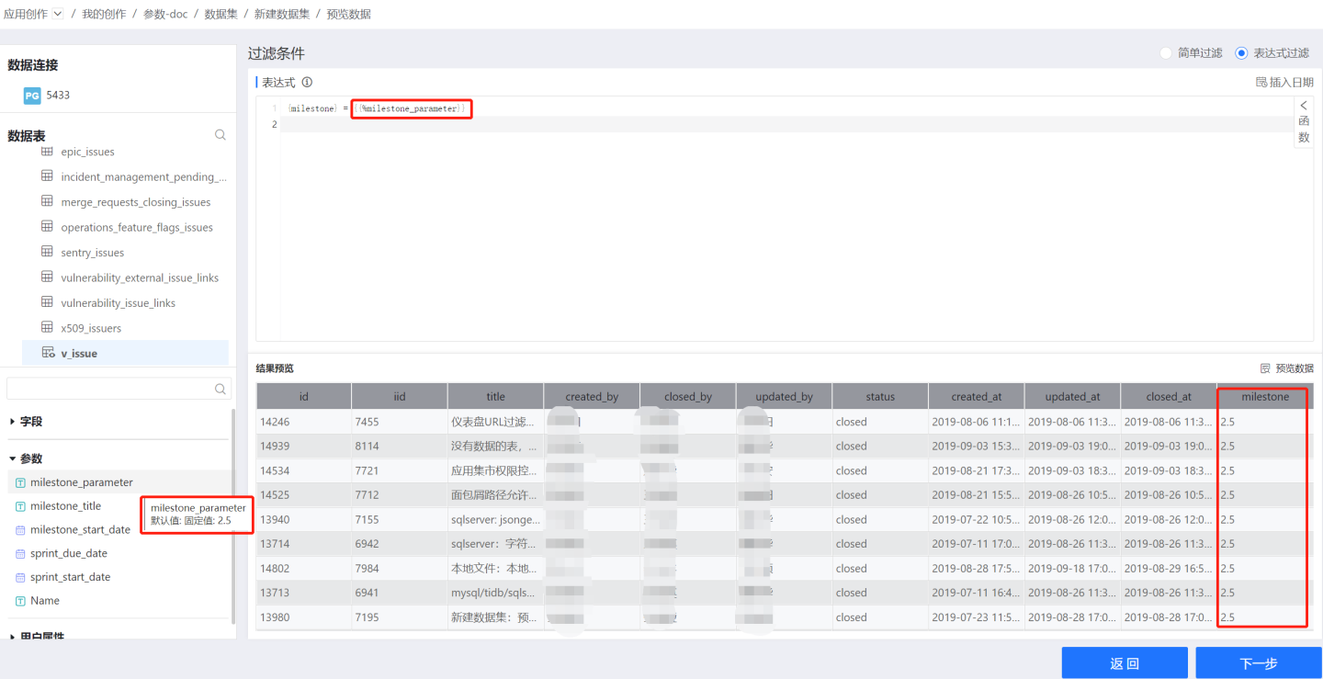Collapse the 函数 side panel arrow
Screen dimensions: 1323x679
1303,106
